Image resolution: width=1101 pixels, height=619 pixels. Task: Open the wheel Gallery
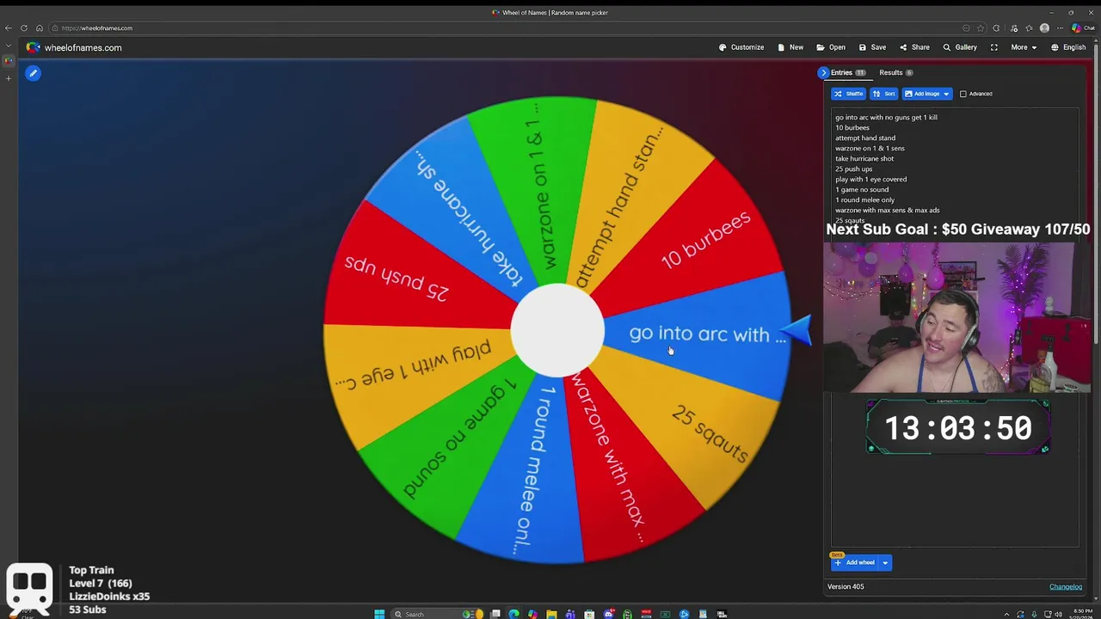(x=960, y=47)
